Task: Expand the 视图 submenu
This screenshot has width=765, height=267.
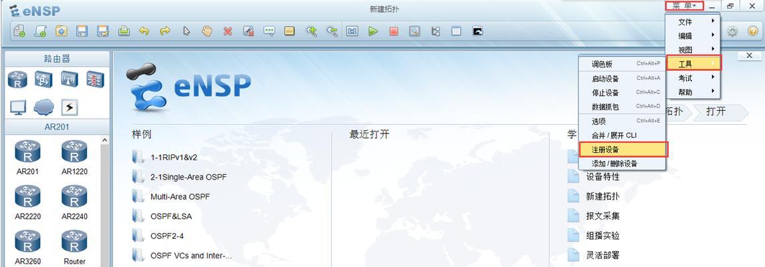Action: 693,49
